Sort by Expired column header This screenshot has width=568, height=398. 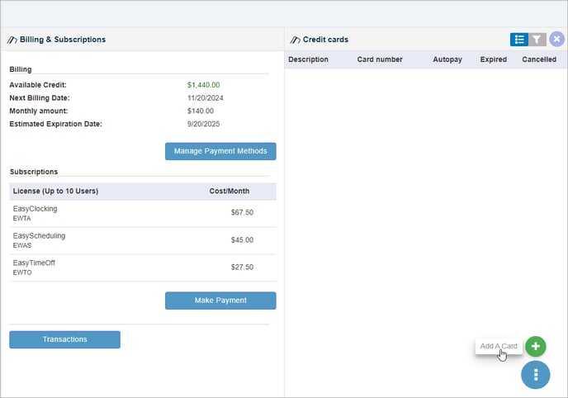coord(494,59)
